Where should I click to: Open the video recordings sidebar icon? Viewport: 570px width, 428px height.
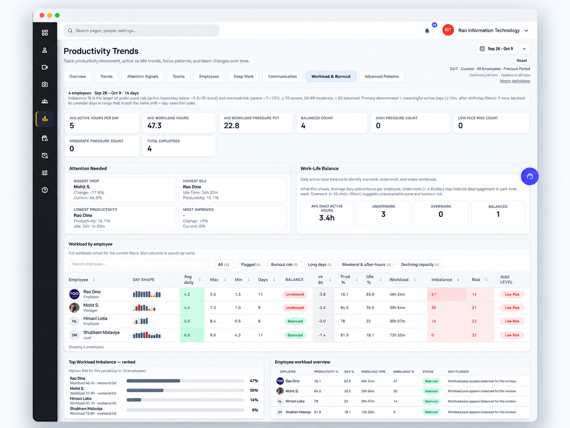(x=45, y=67)
